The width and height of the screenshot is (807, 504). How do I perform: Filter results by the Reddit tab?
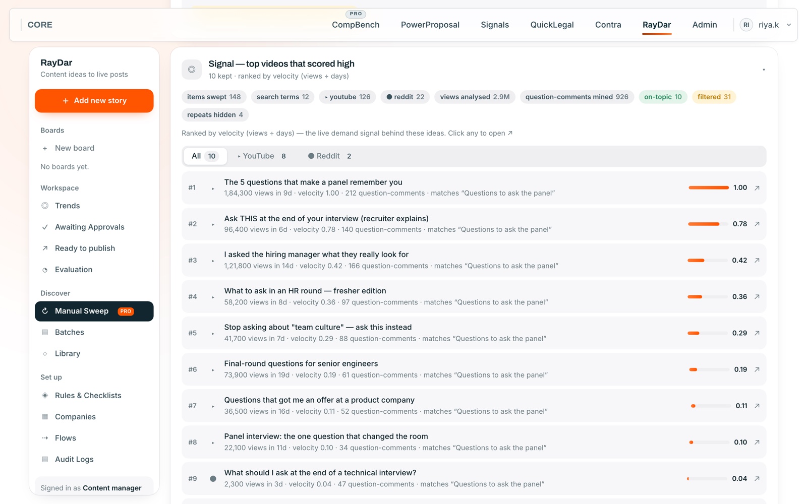pyautogui.click(x=330, y=156)
